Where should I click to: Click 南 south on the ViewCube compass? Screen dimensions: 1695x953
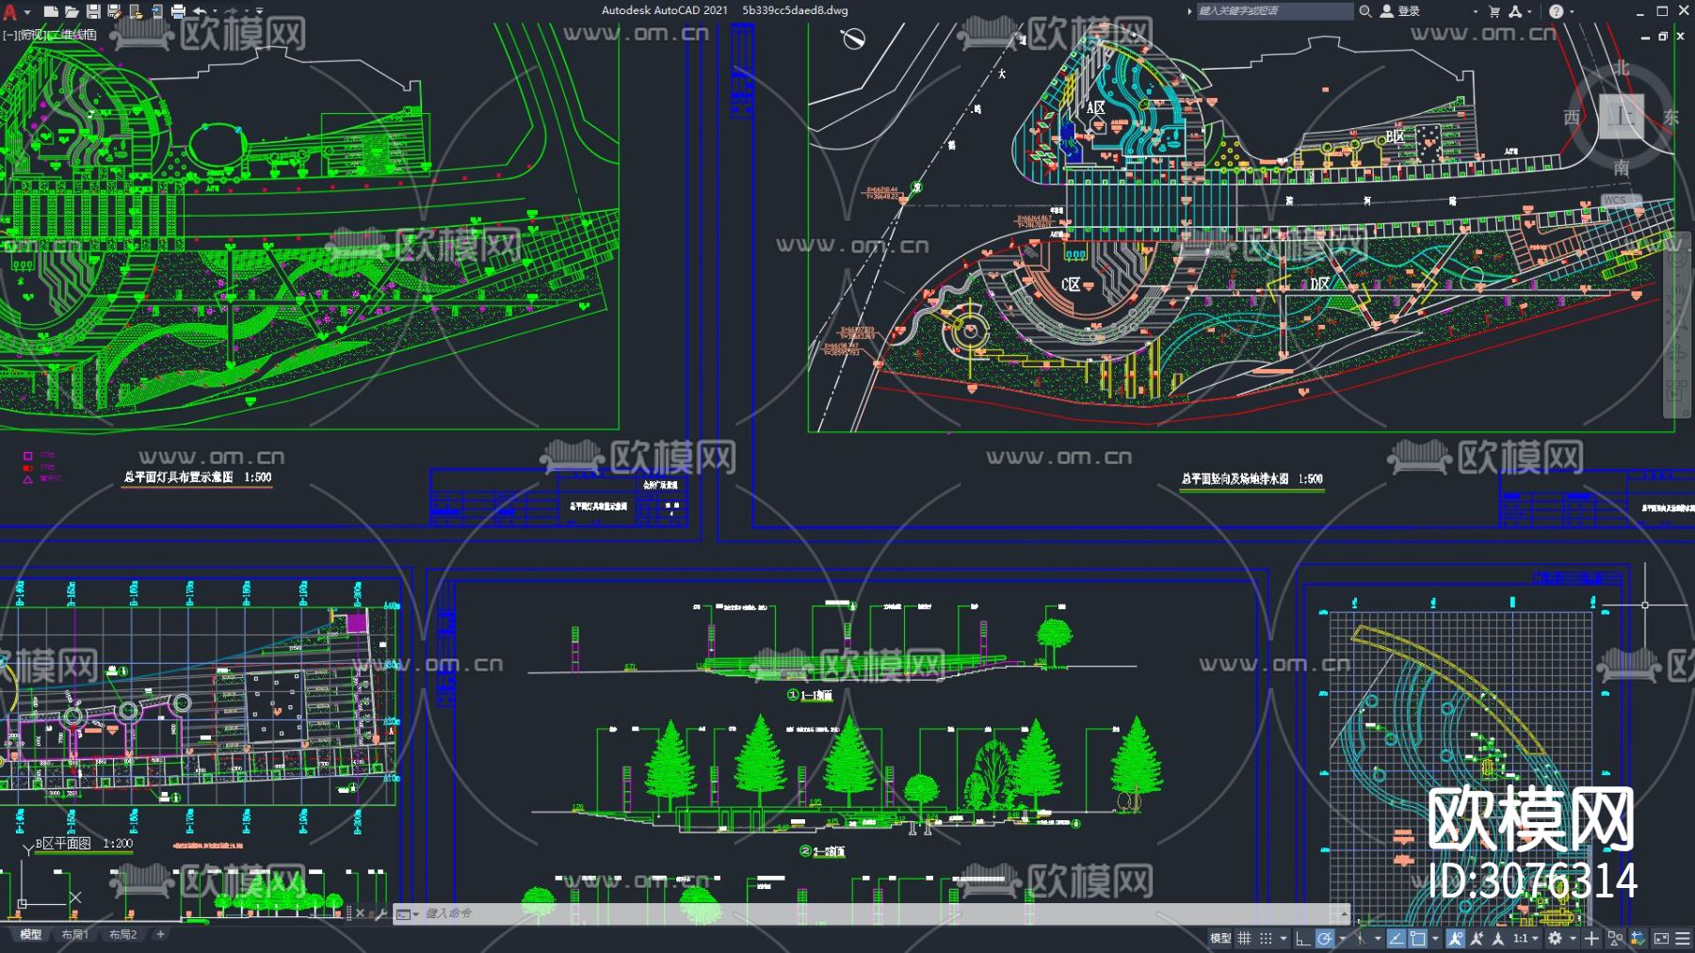pos(1622,168)
